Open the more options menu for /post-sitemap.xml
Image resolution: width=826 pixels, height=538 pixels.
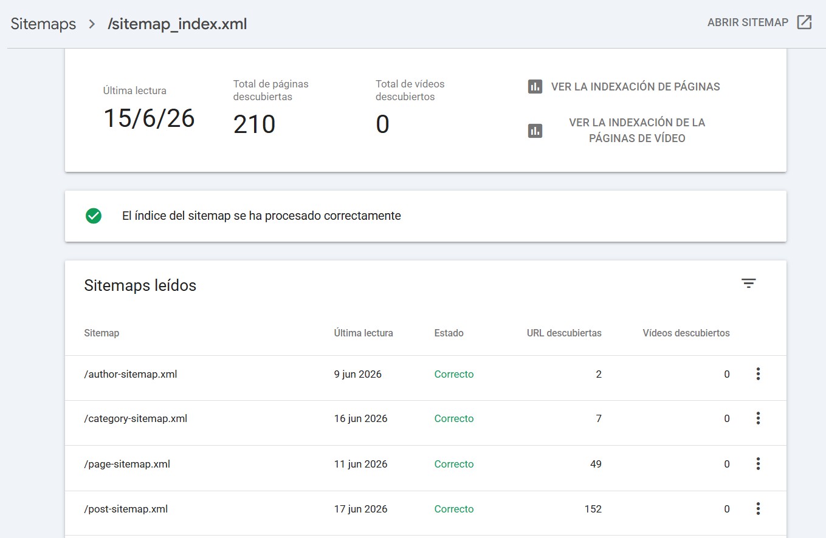click(x=758, y=509)
